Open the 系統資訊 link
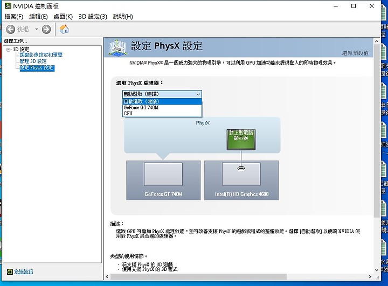 point(24,271)
